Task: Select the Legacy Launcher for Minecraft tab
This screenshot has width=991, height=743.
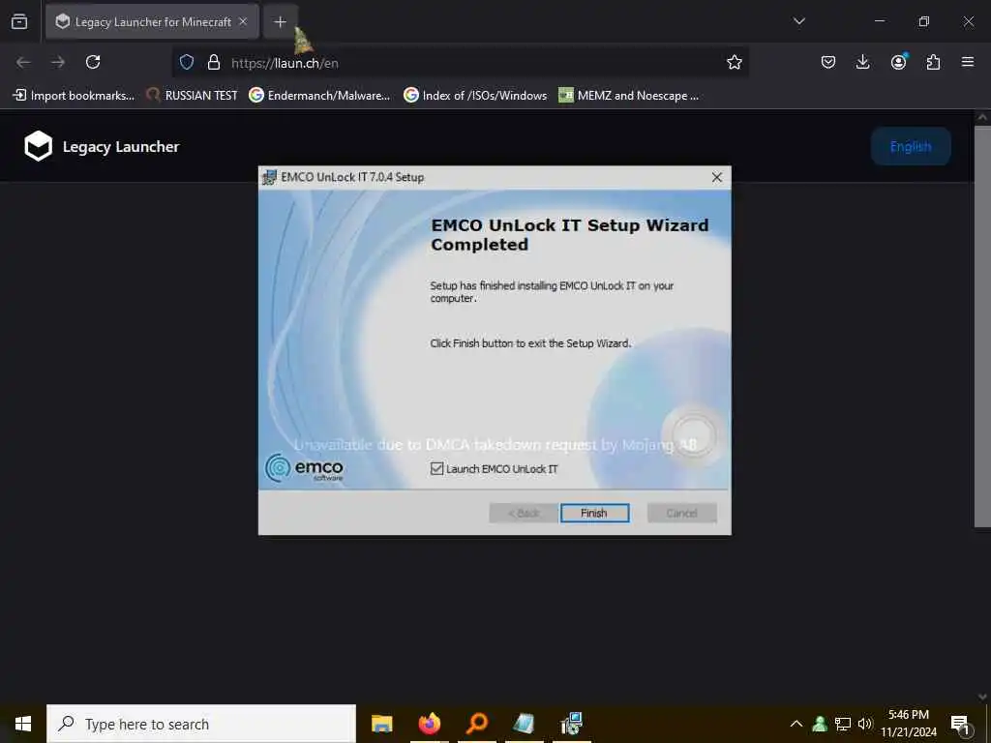Action: [152, 22]
